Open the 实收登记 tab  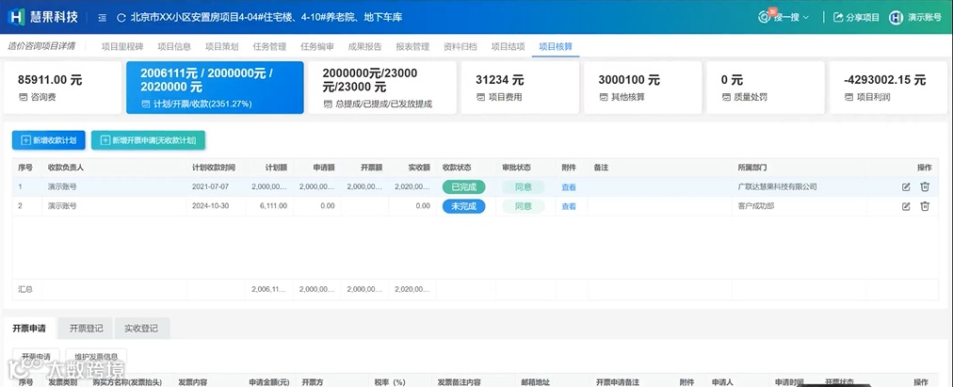pyautogui.click(x=141, y=328)
